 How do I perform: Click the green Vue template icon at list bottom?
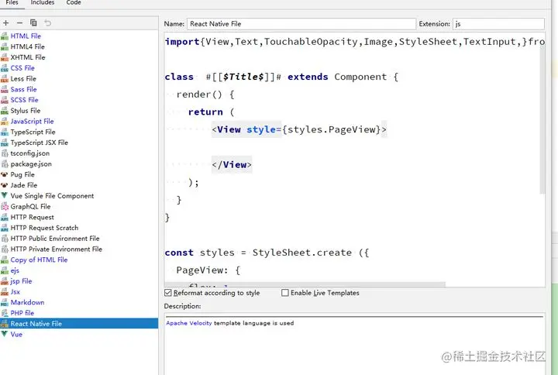(5, 334)
